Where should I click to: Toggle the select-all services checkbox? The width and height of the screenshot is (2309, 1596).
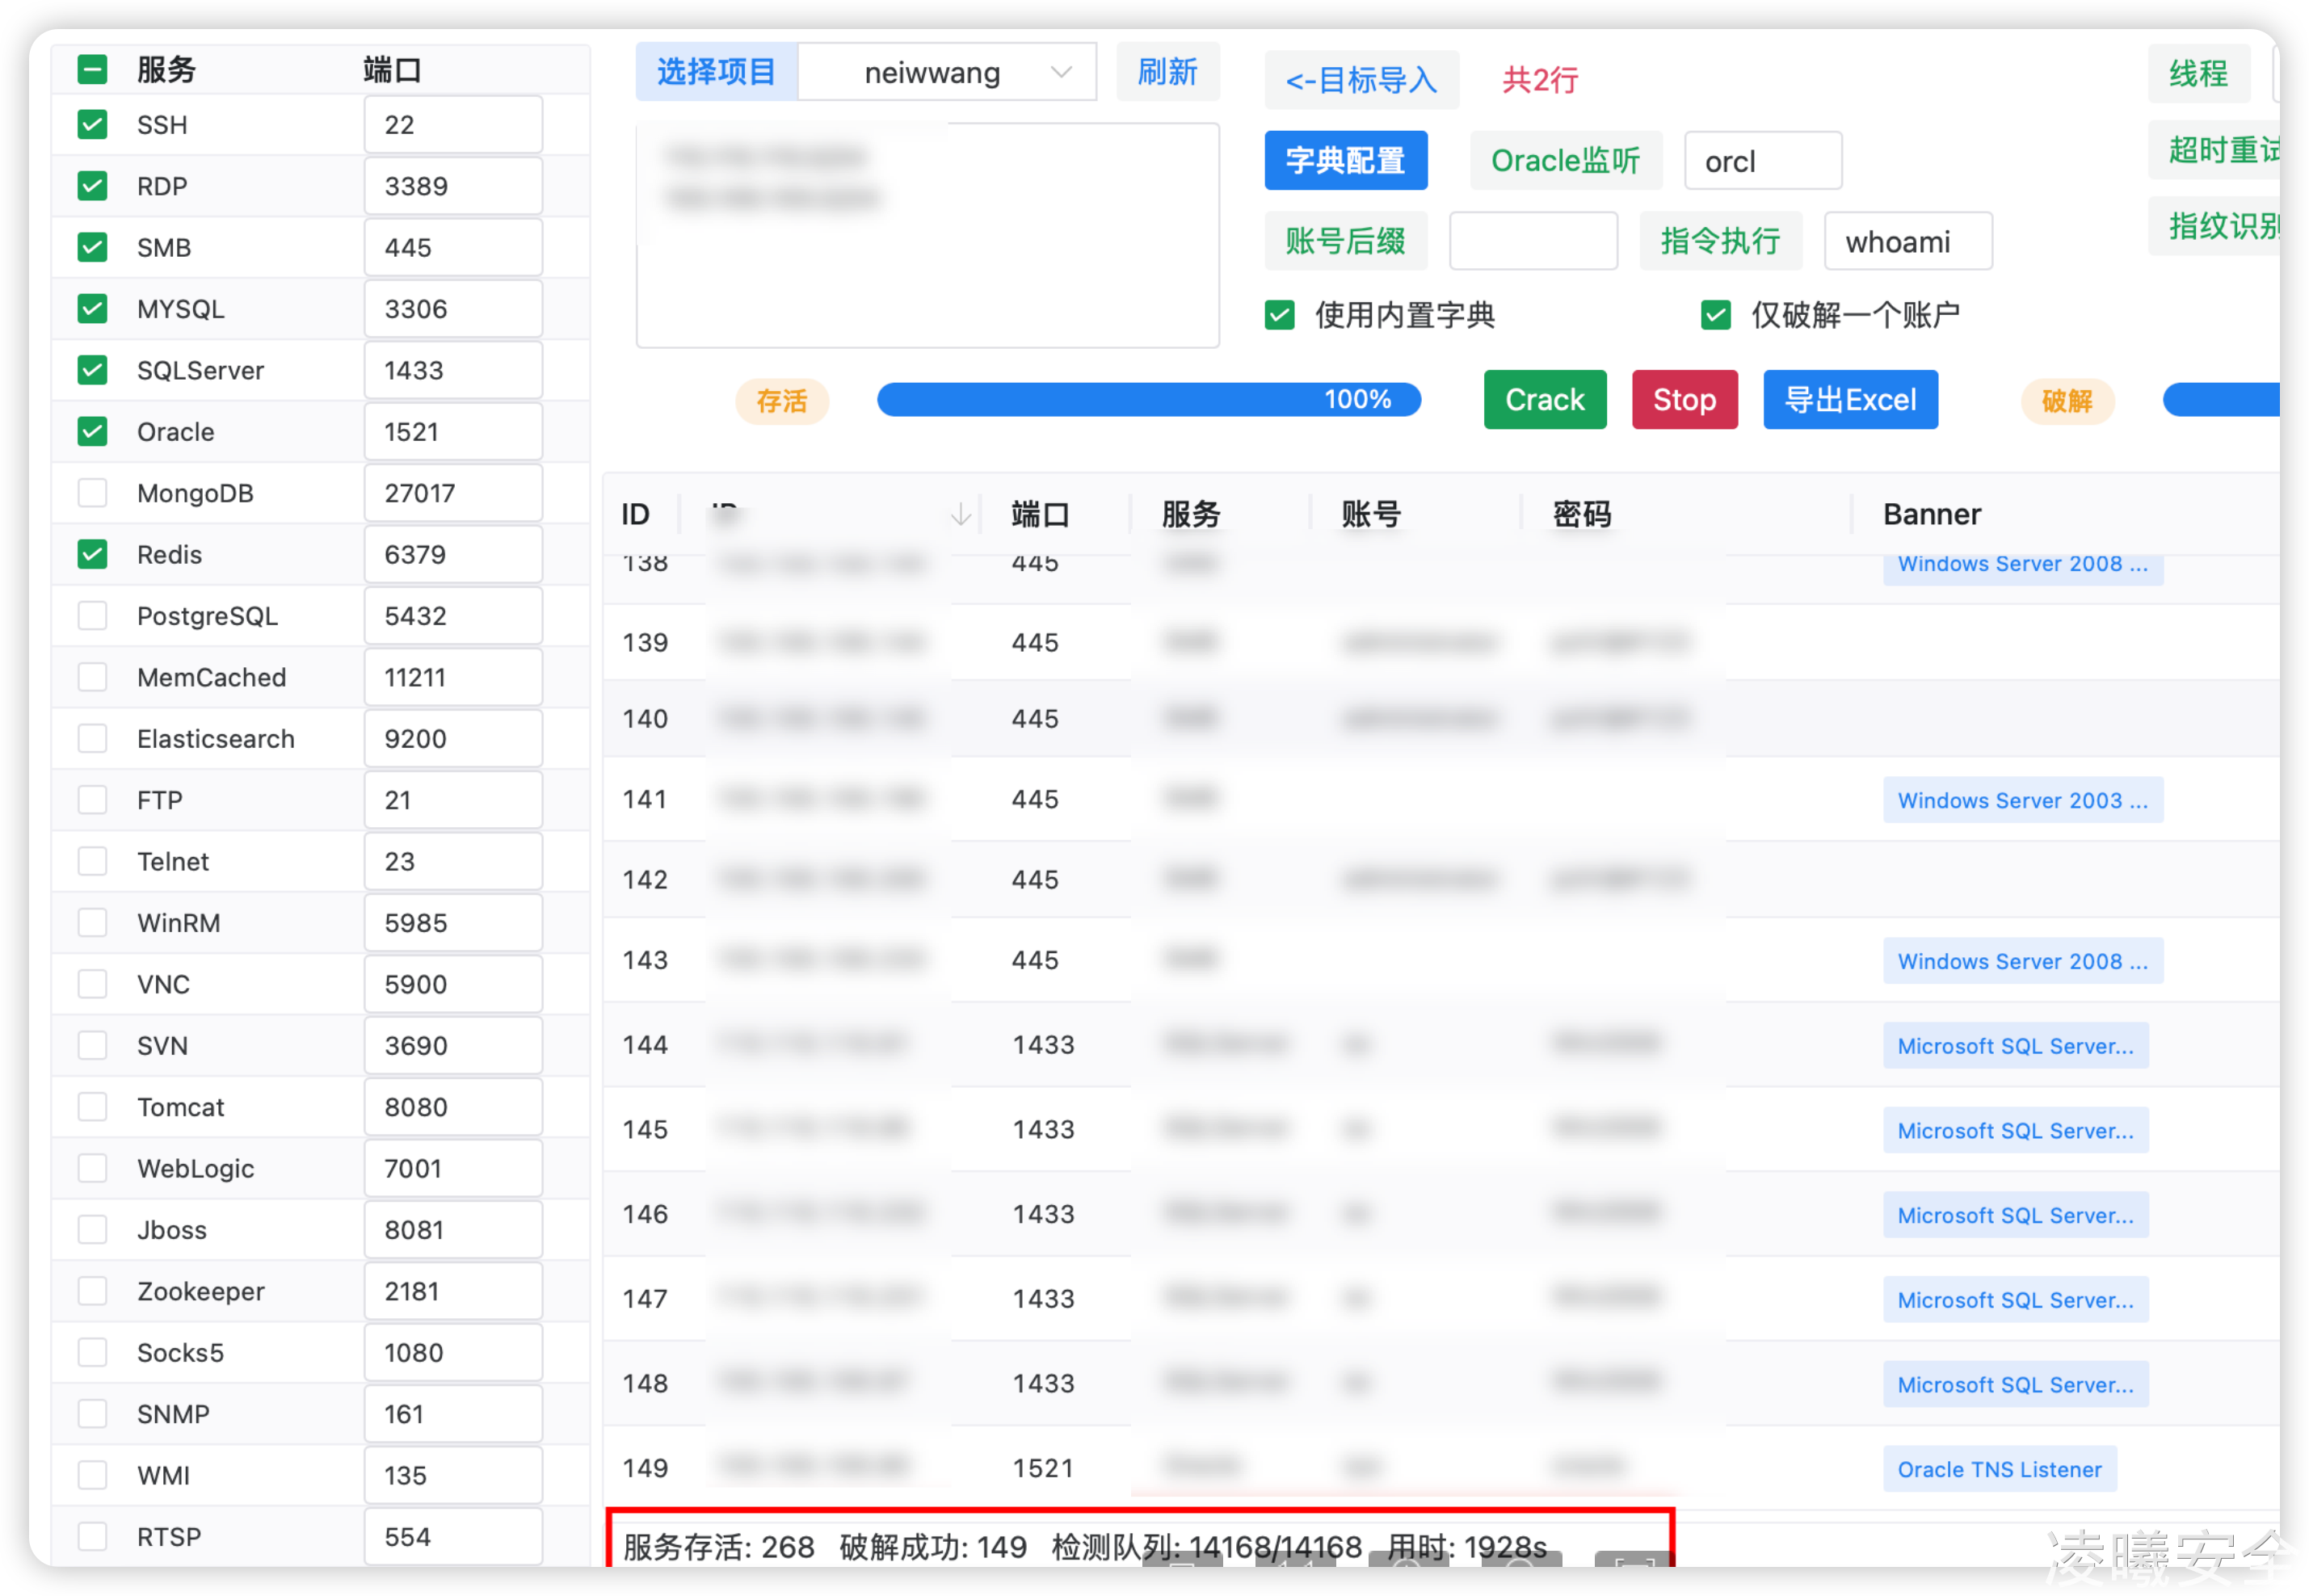[92, 70]
